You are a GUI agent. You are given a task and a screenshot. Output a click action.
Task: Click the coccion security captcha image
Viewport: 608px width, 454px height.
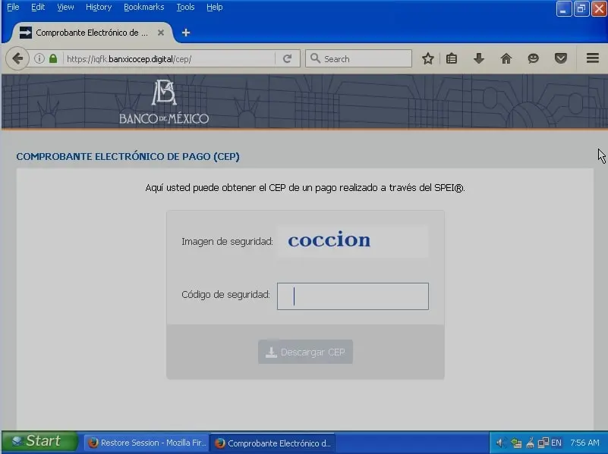[352, 241]
